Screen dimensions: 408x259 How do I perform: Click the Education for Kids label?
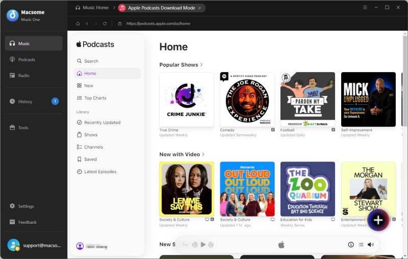click(296, 220)
